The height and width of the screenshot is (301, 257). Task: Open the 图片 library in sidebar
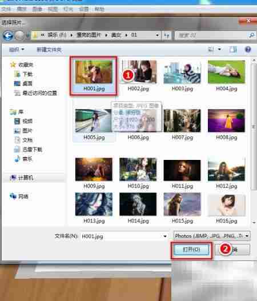[x=23, y=131]
